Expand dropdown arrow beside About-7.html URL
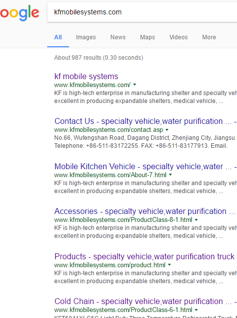The image size is (237, 318). pos(170,175)
